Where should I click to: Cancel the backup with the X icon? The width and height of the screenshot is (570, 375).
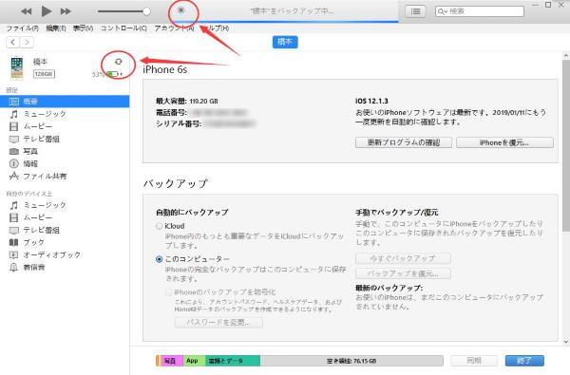(180, 10)
